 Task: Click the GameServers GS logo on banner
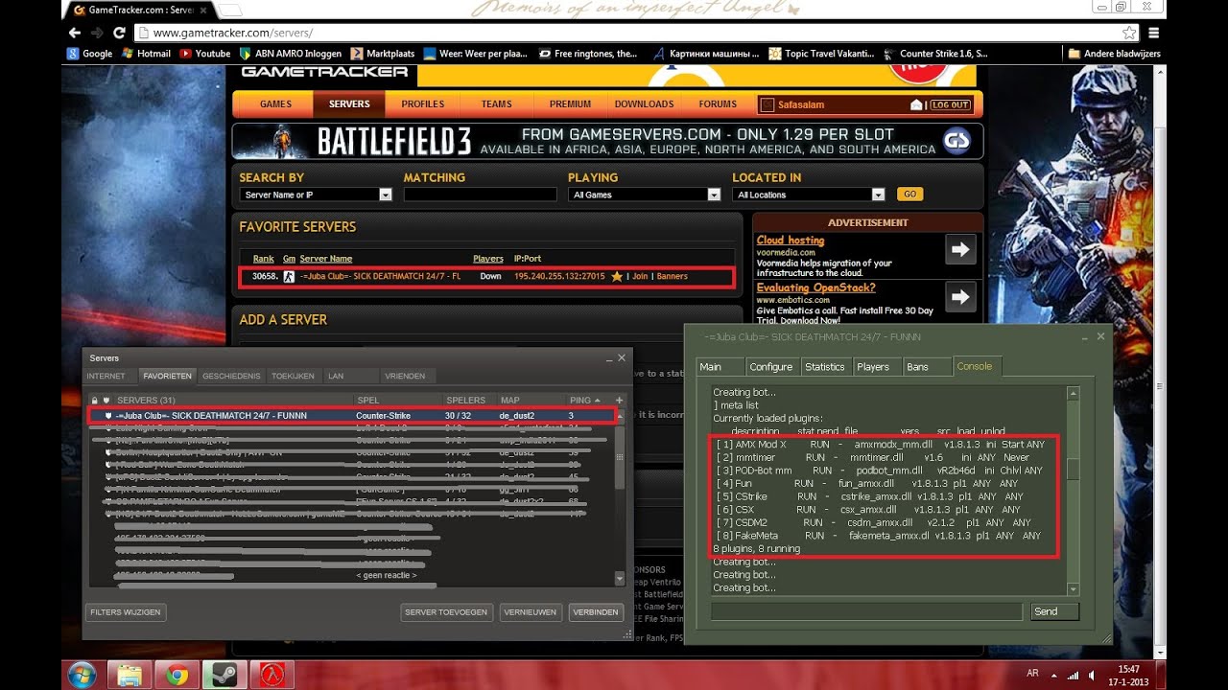pyautogui.click(x=956, y=141)
